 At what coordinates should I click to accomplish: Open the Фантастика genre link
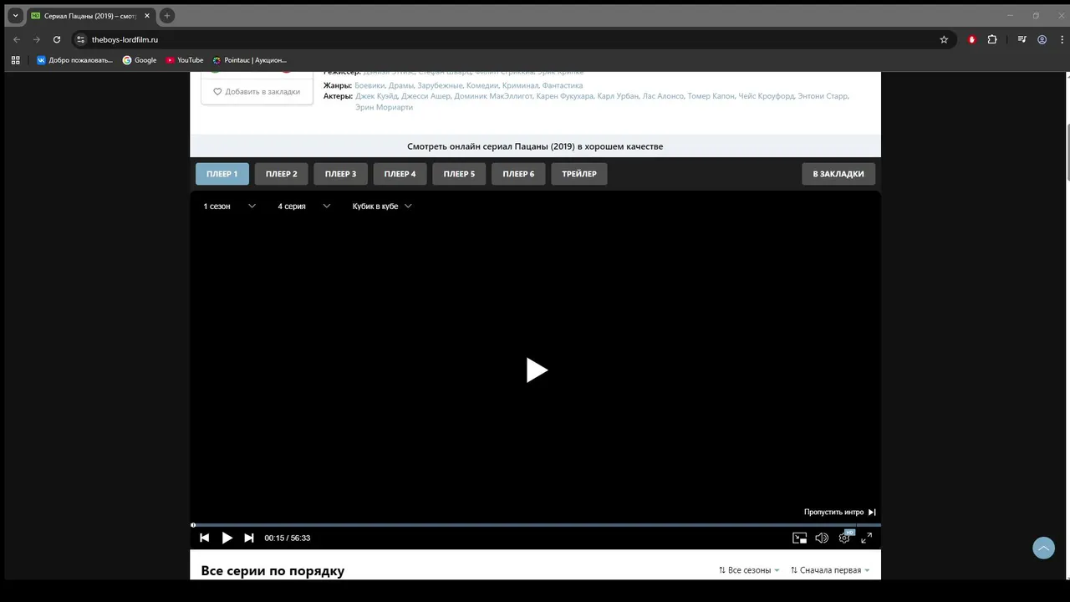(563, 85)
